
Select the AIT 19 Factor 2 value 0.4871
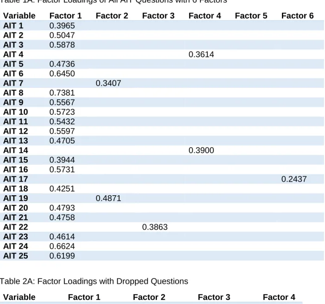pos(108,199)
